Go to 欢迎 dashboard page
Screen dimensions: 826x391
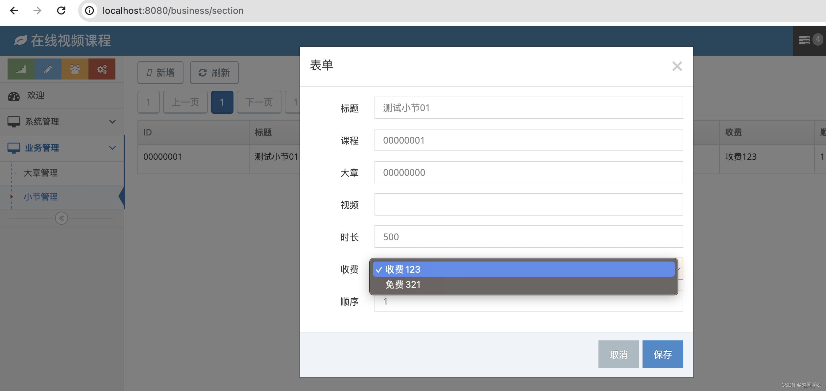point(36,95)
